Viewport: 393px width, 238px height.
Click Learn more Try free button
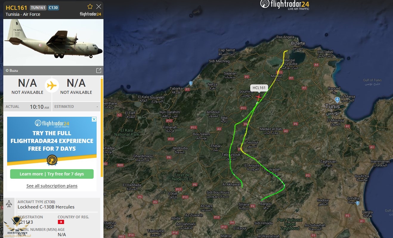pyautogui.click(x=52, y=174)
